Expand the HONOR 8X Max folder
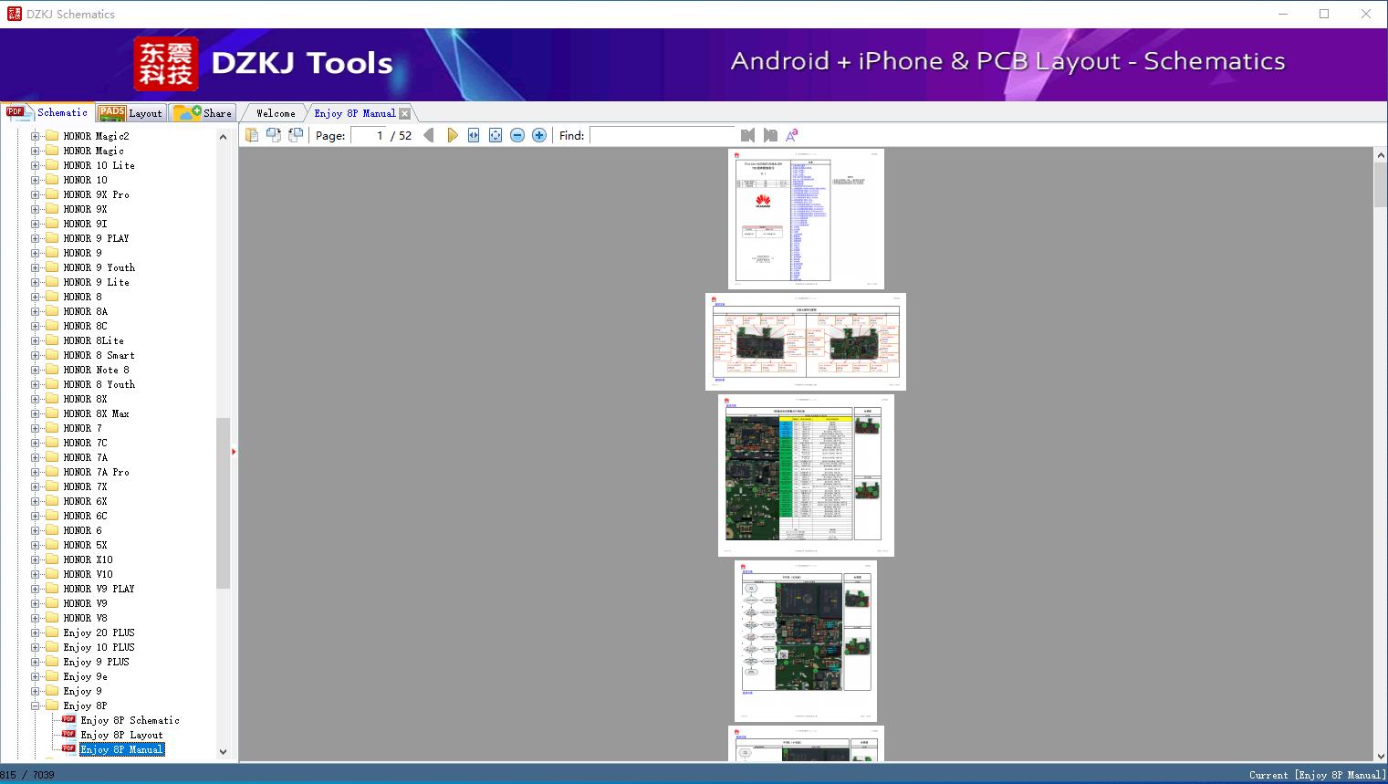This screenshot has height=784, width=1388. 35,413
